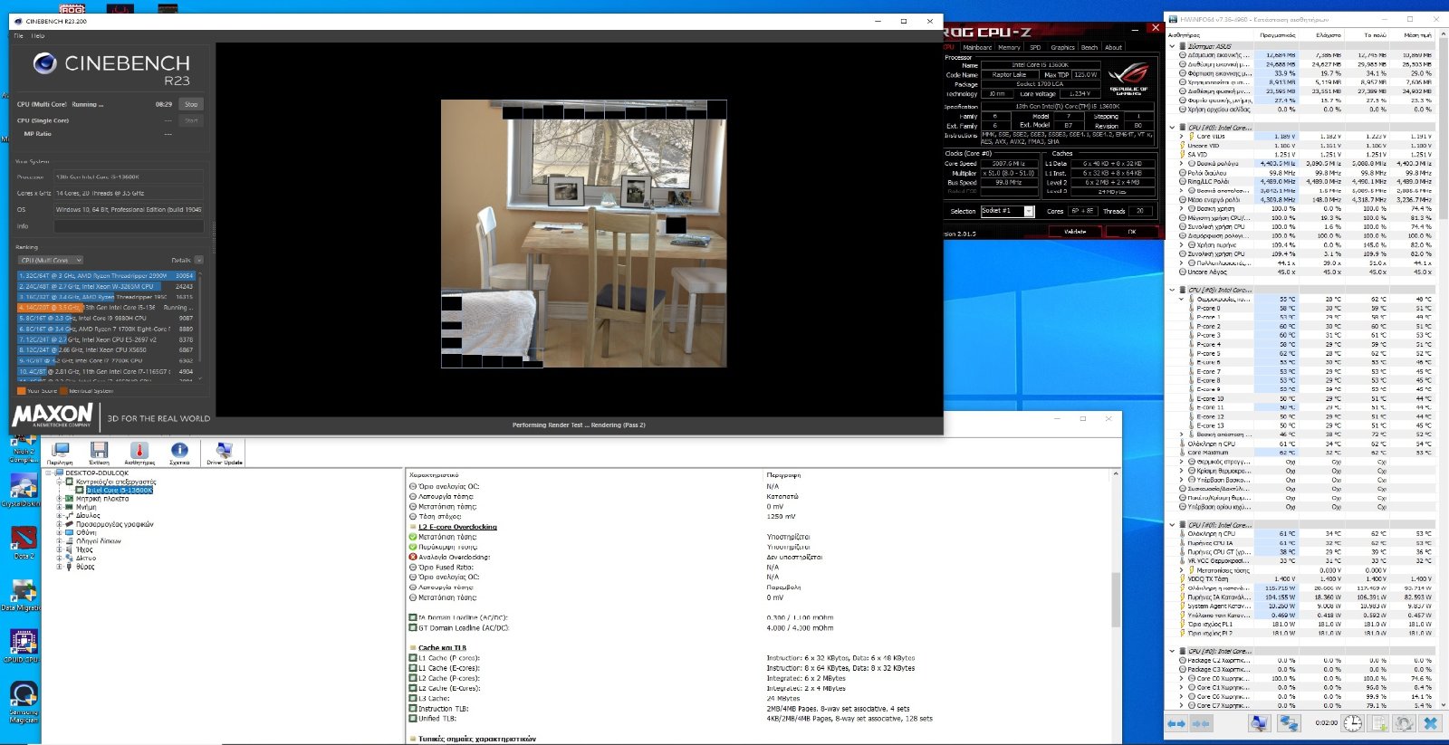The image size is (1449, 745).
Task: Click the magnifier monitor icon in sensors footer
Action: click(x=1259, y=723)
